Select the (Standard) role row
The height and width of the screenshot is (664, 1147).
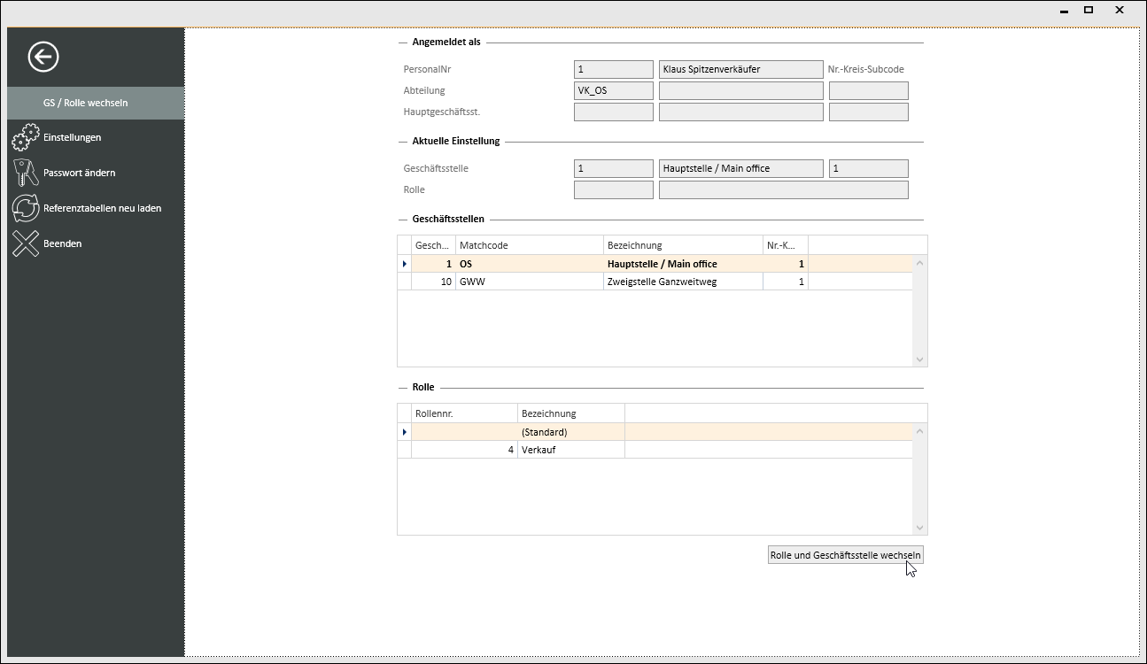pyautogui.click(x=655, y=432)
